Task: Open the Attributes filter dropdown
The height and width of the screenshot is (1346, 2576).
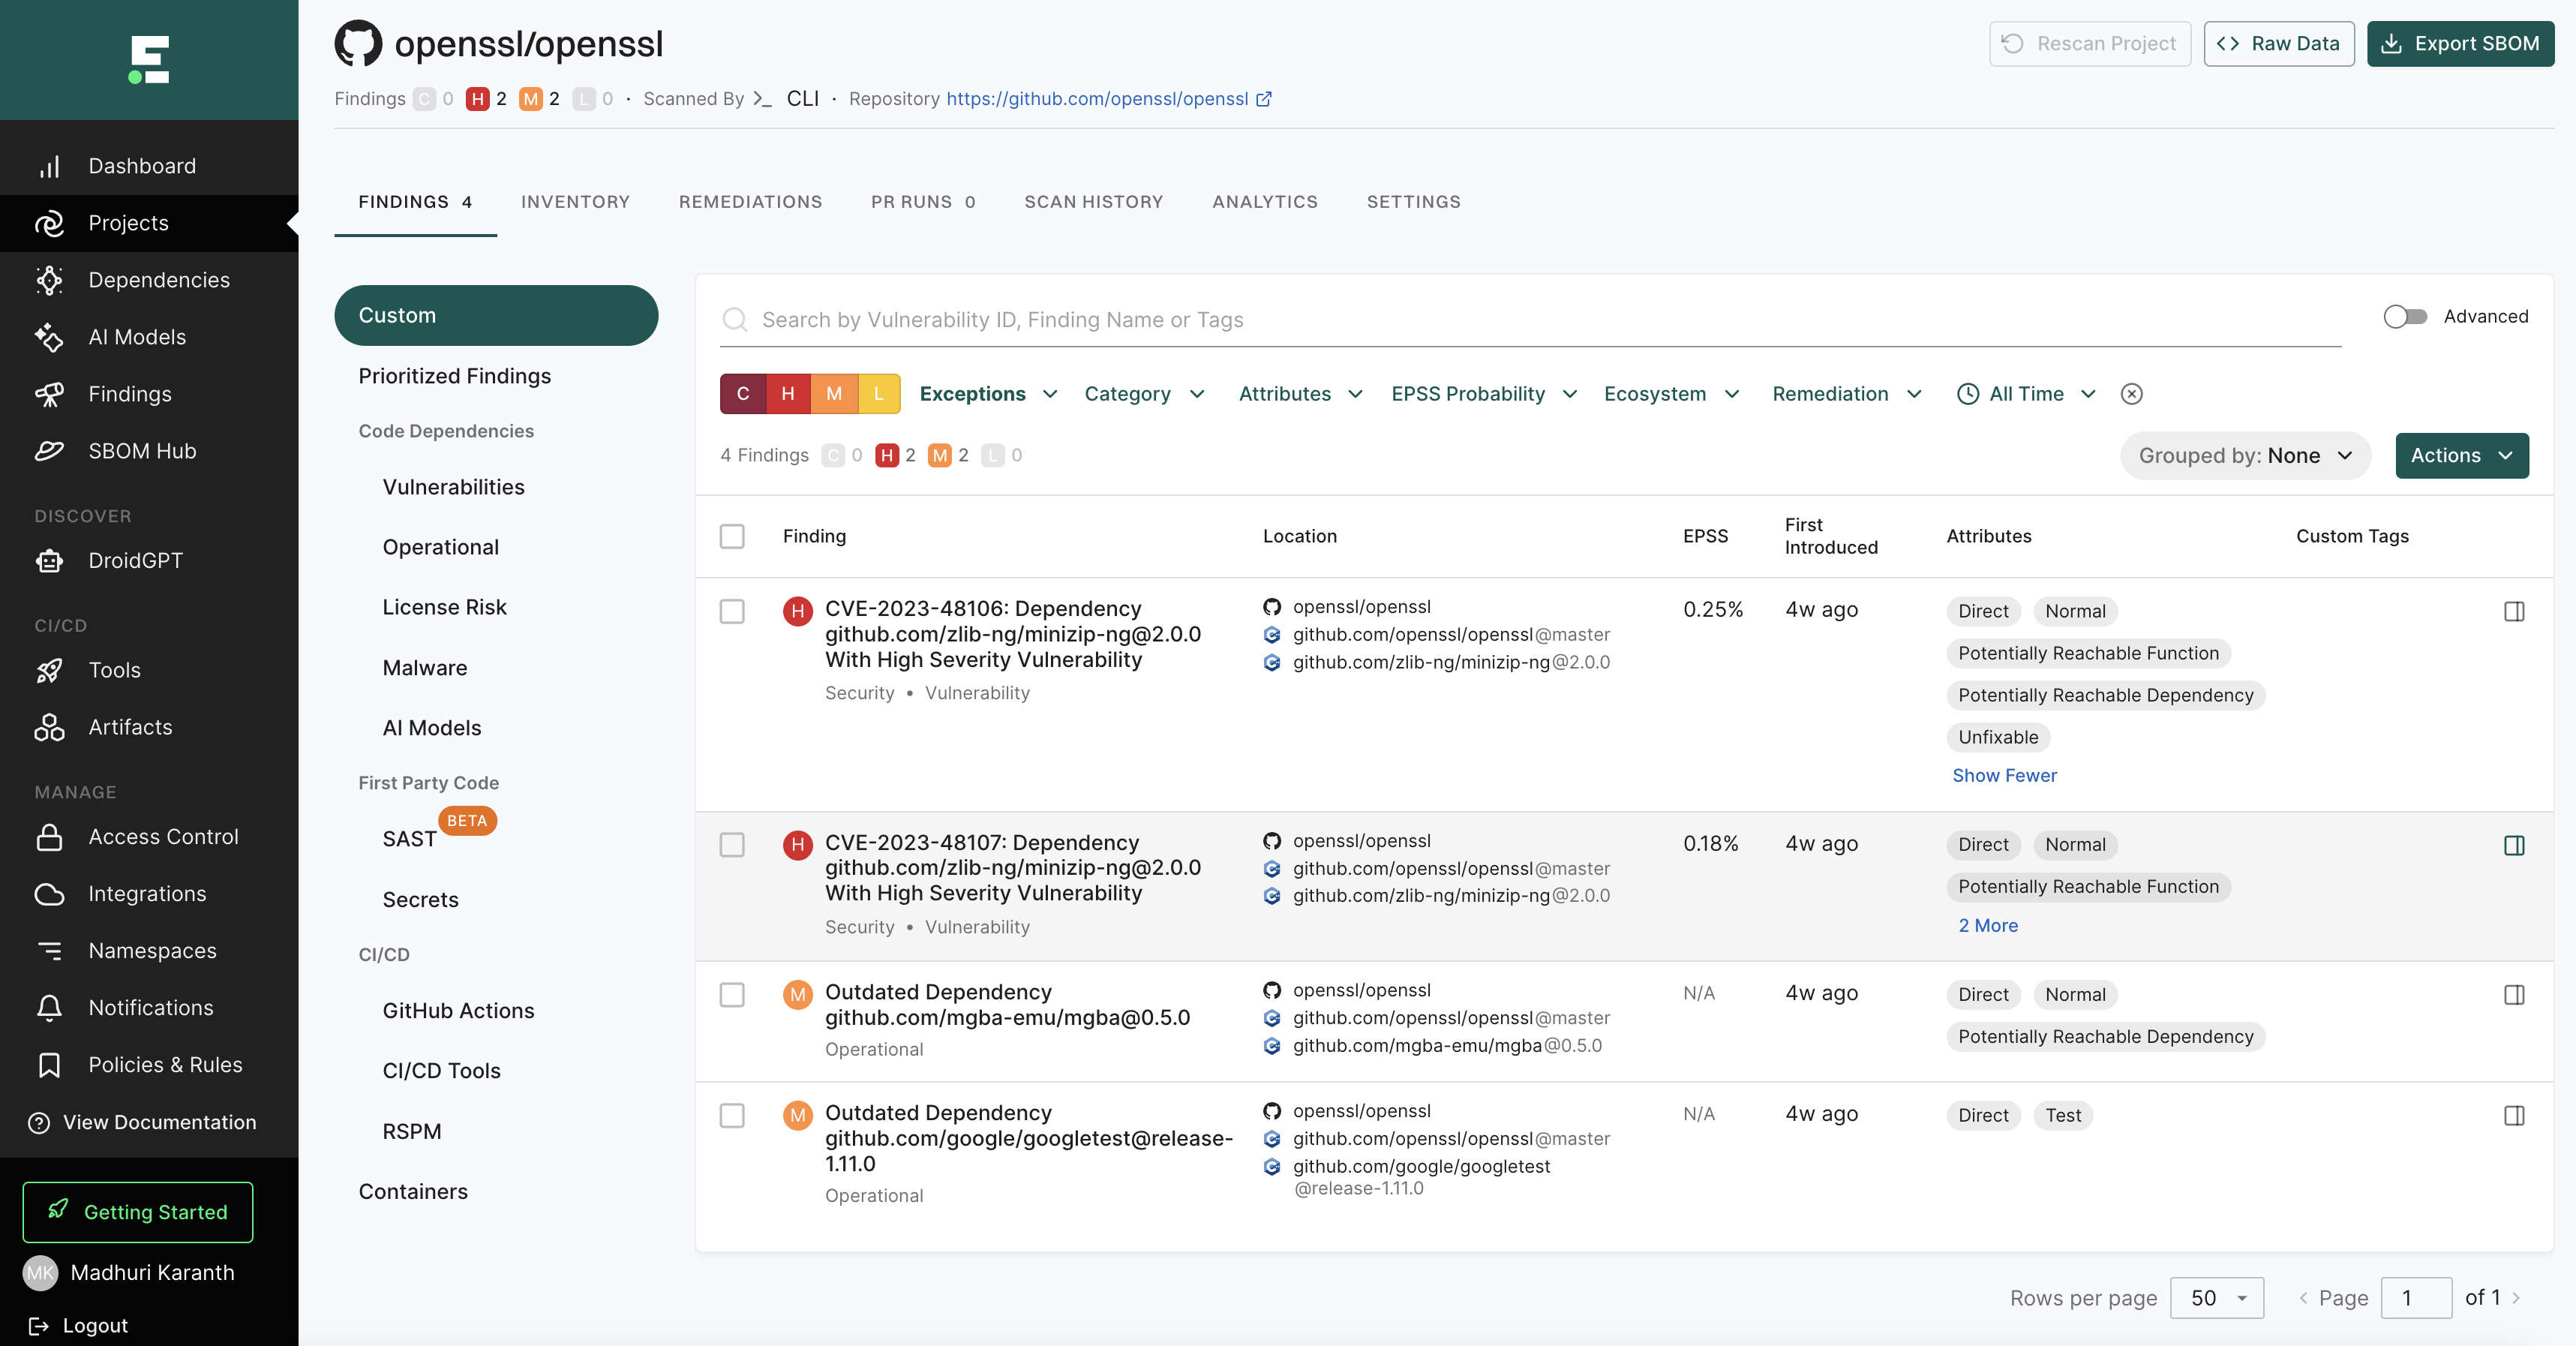Action: click(1300, 394)
